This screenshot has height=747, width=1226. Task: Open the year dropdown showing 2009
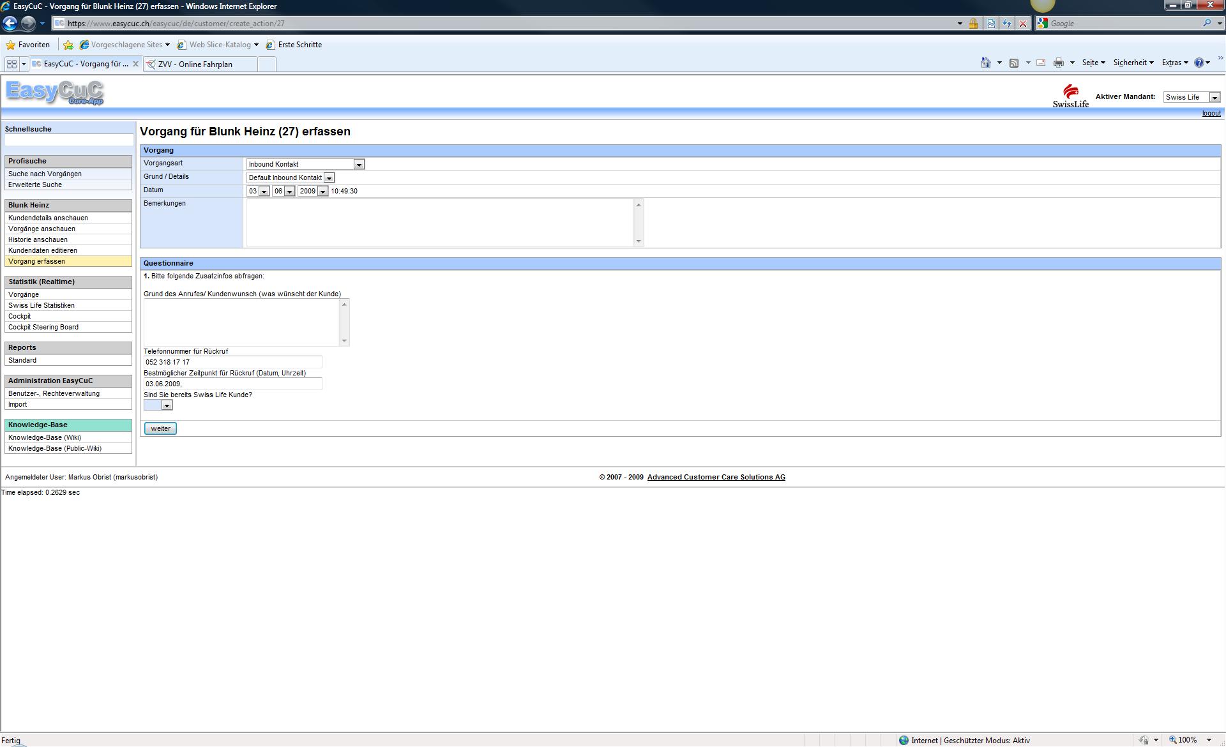[x=322, y=192]
